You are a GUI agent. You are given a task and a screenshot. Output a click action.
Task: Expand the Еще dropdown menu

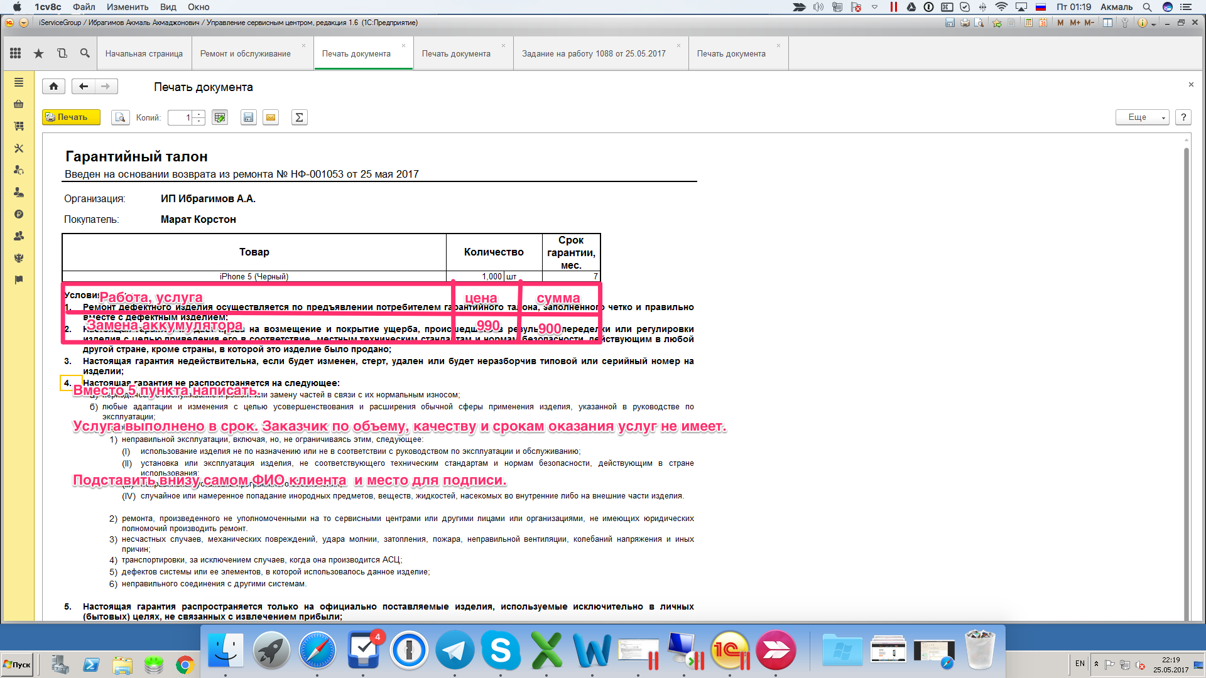[x=1141, y=117]
